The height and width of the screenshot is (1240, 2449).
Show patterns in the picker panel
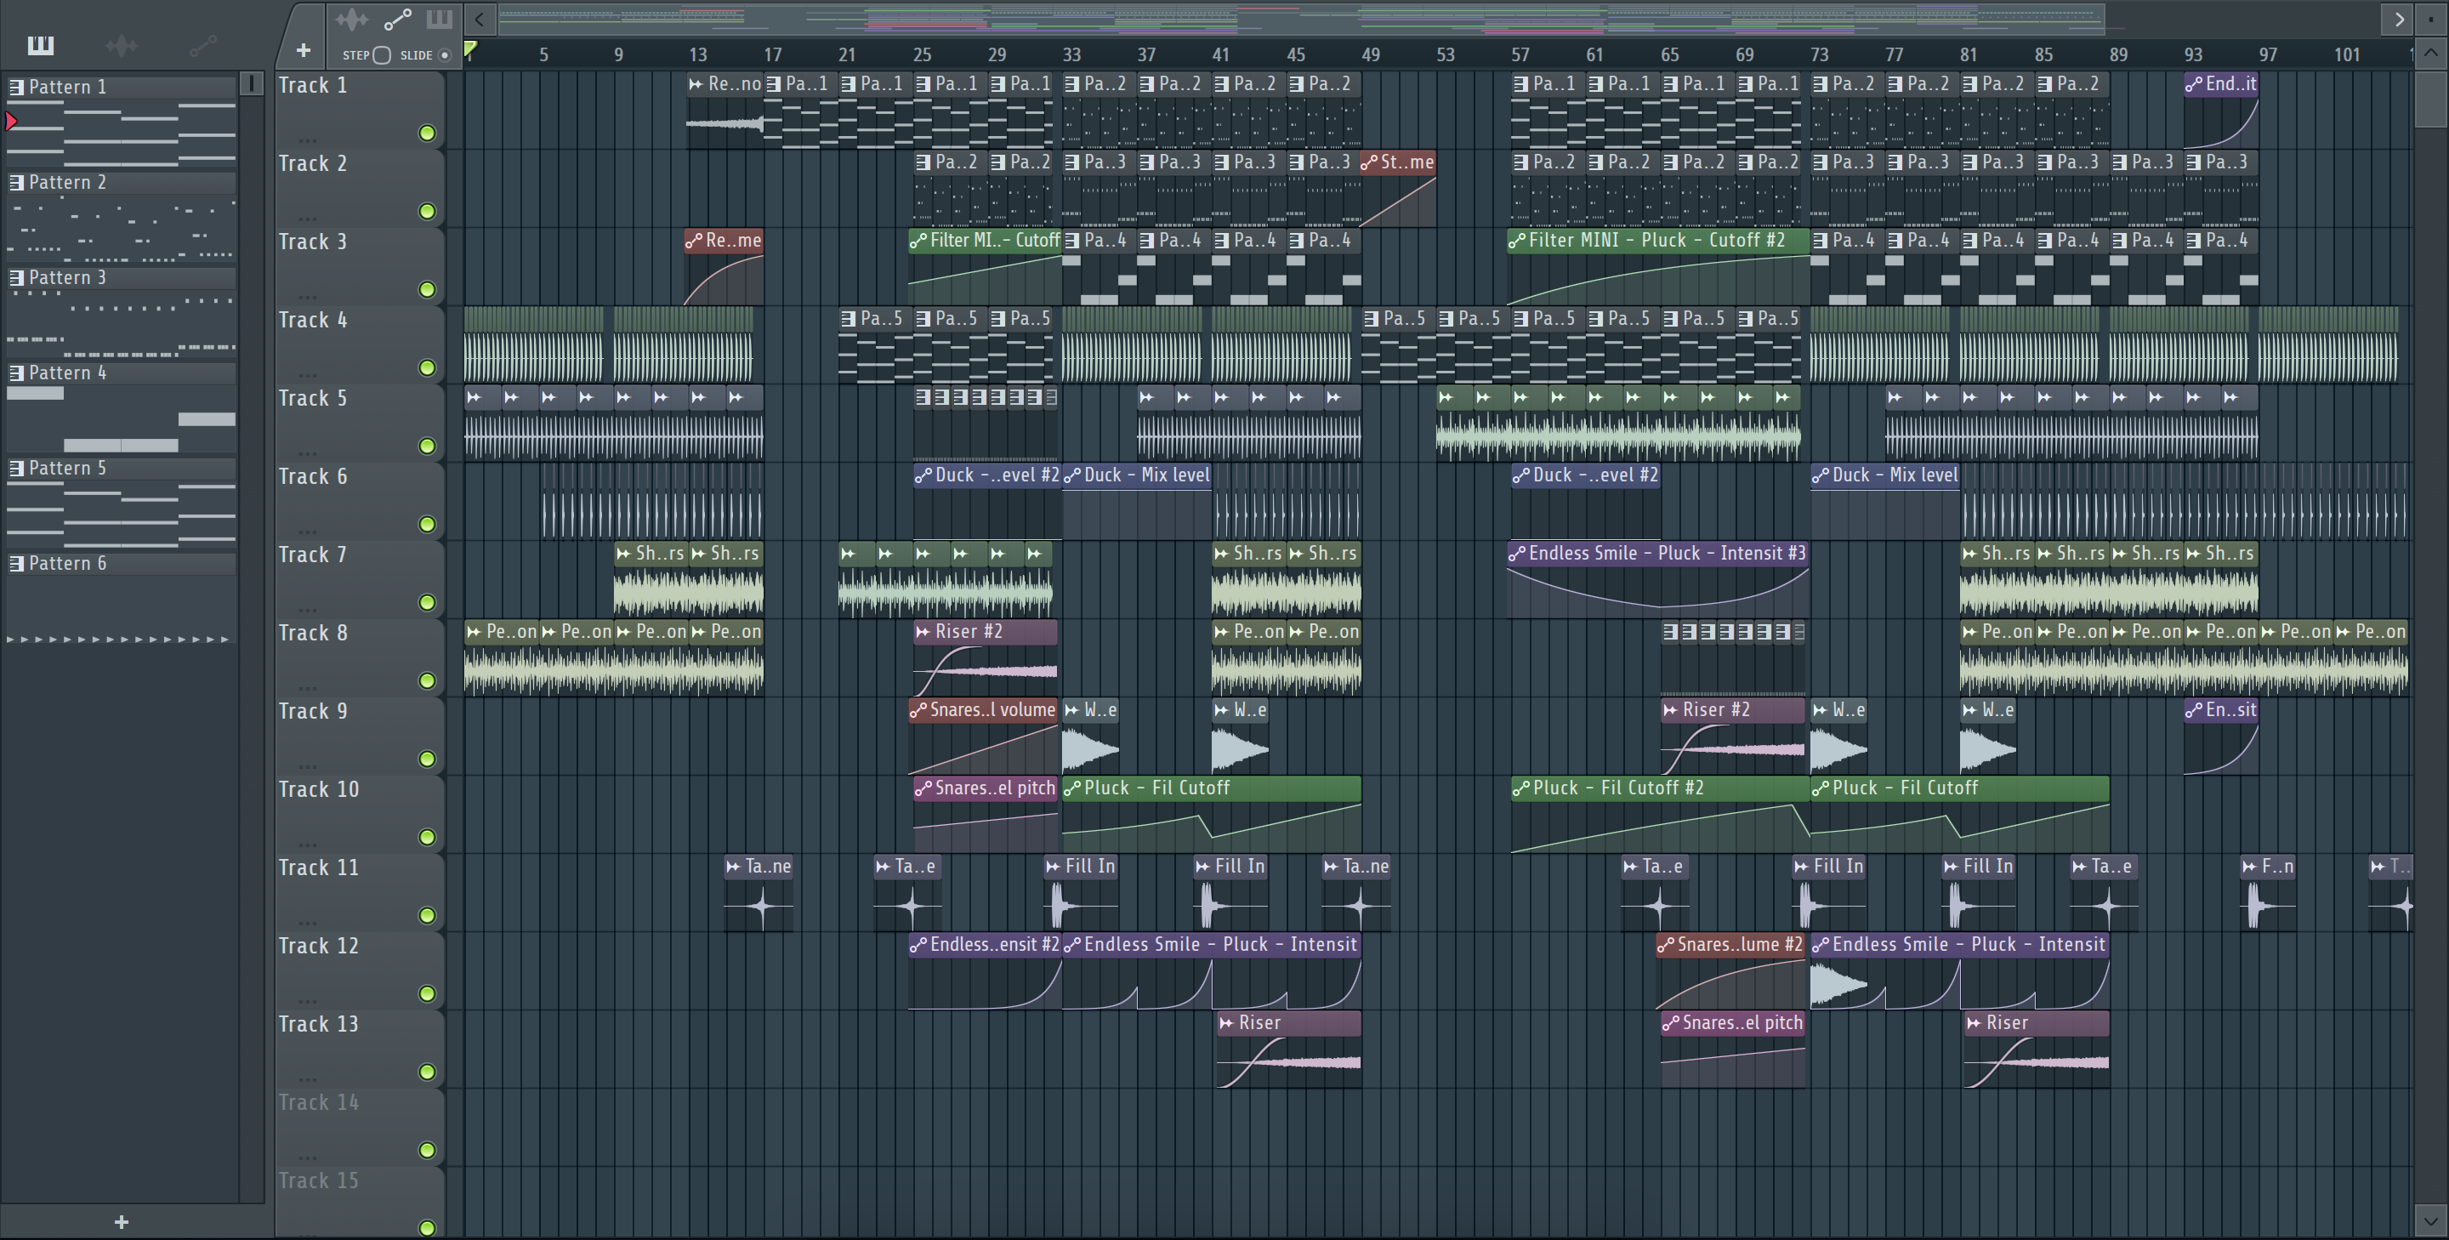[x=40, y=45]
